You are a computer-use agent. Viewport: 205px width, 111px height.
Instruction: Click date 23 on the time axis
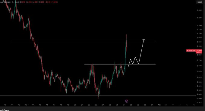[x=96, y=105]
